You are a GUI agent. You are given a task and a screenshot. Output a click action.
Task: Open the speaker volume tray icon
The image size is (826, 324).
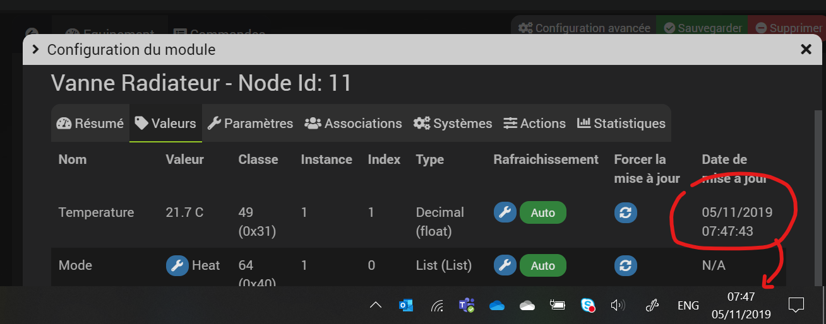point(618,306)
